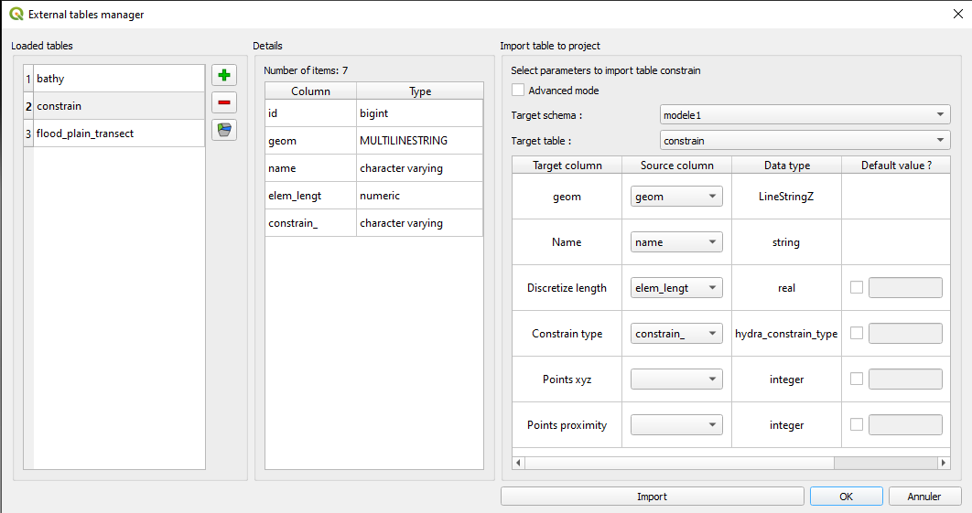This screenshot has height=513, width=972.
Task: Click the bigint type cell
Action: (x=420, y=113)
